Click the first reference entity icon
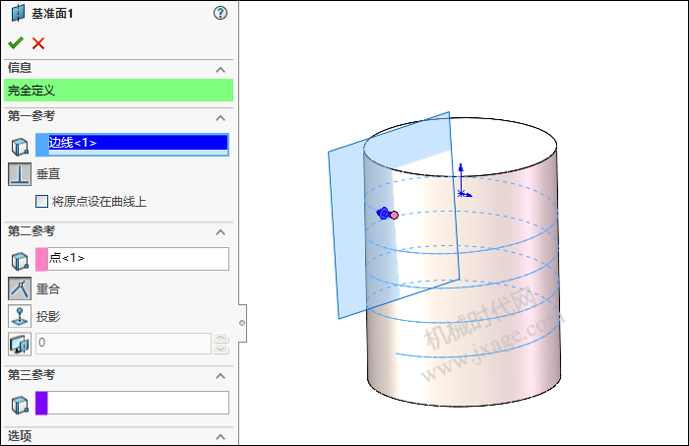 click(20, 147)
